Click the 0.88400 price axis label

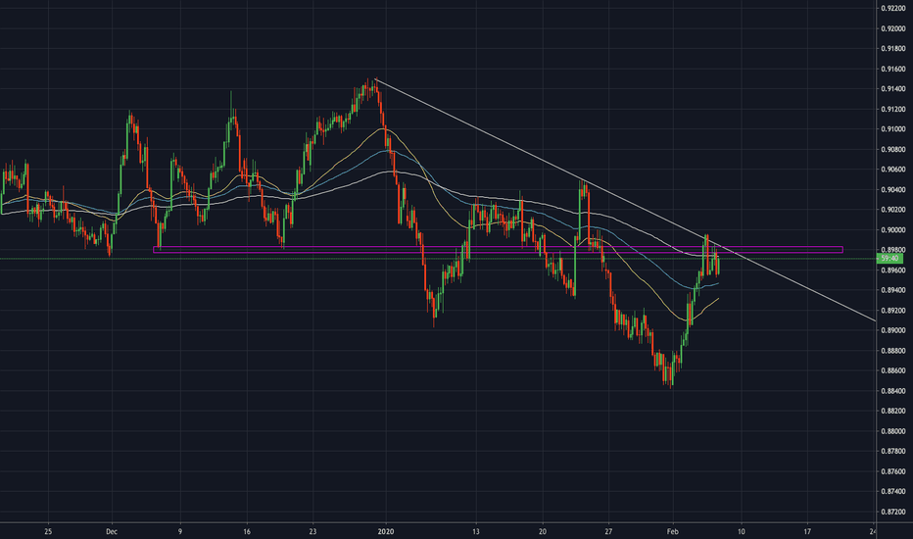pyautogui.click(x=893, y=391)
